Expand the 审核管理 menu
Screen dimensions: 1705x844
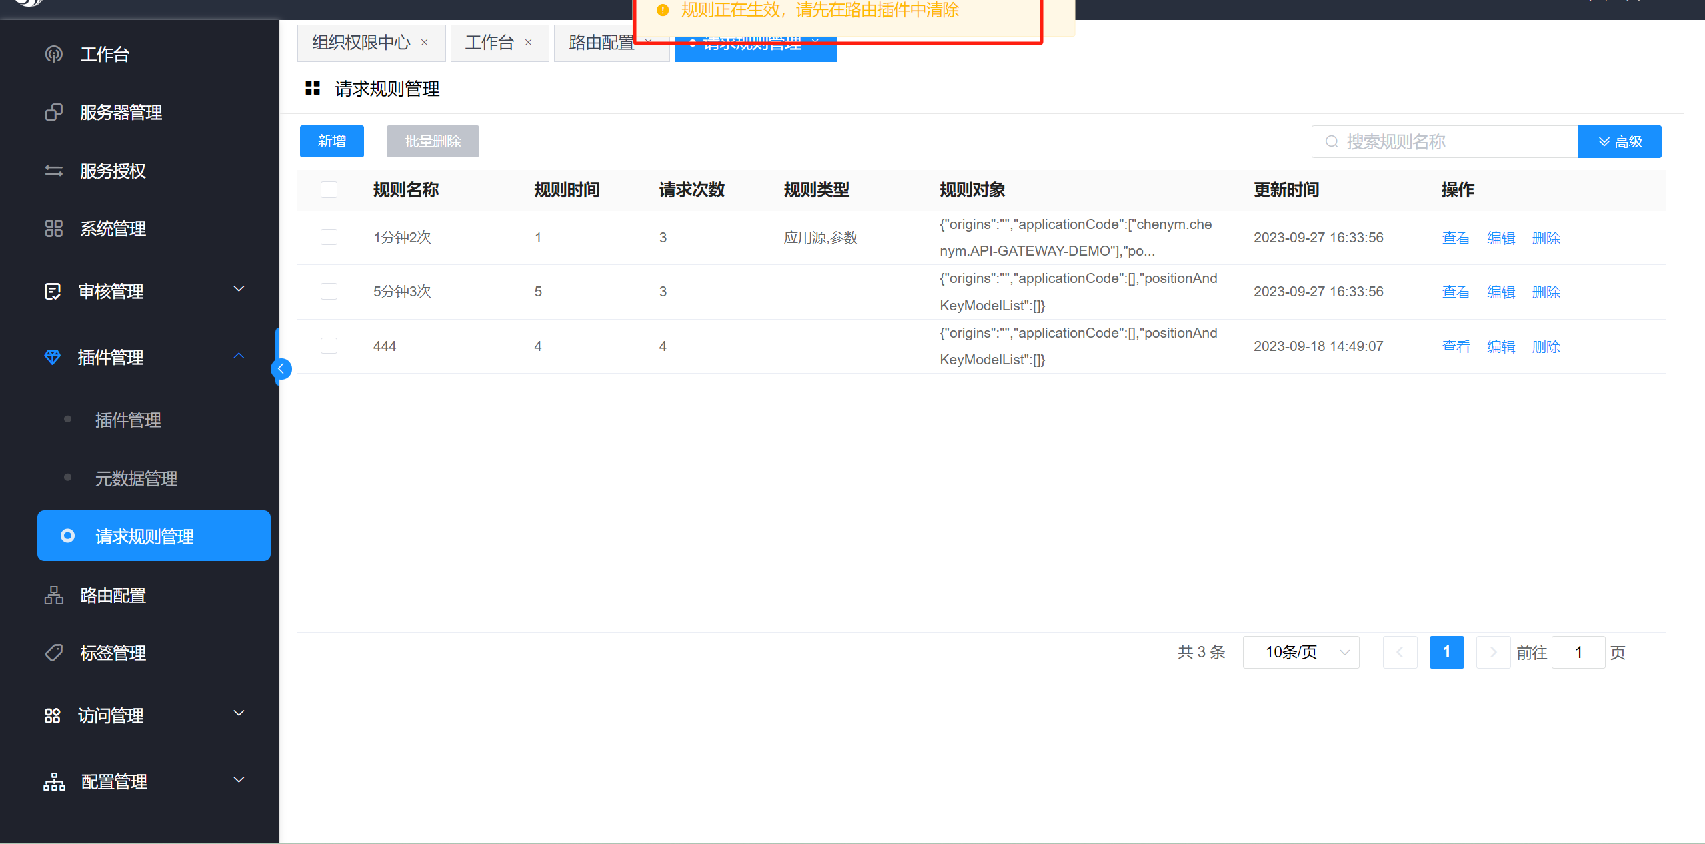239,289
